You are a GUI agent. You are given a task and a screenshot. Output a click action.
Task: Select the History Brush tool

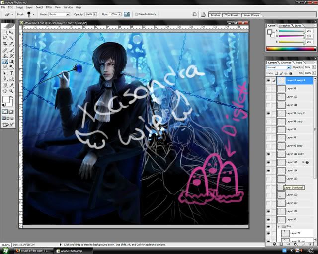tap(11, 56)
